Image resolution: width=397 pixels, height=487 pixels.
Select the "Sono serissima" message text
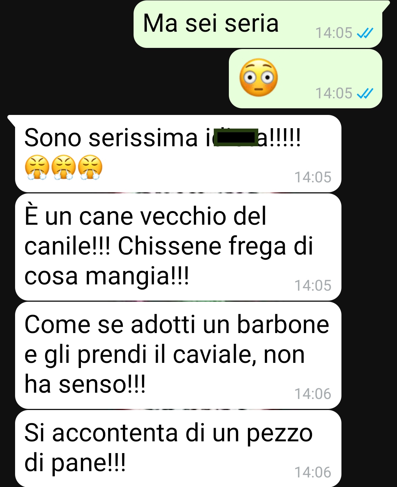[162, 138]
